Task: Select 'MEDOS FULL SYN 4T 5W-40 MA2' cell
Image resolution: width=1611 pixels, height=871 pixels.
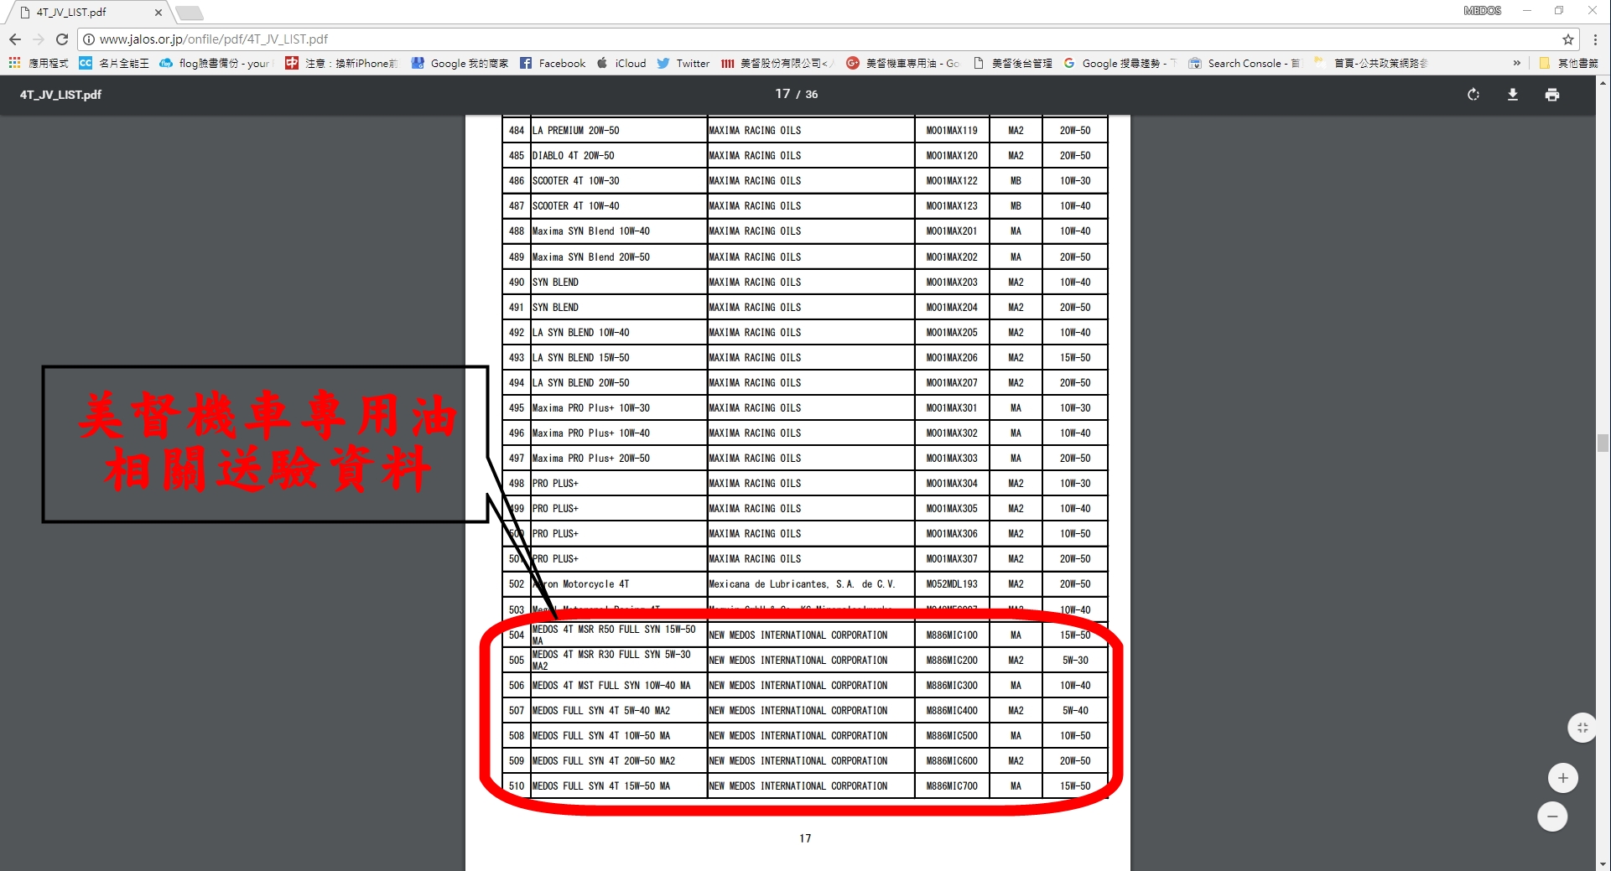Action: [x=619, y=711]
